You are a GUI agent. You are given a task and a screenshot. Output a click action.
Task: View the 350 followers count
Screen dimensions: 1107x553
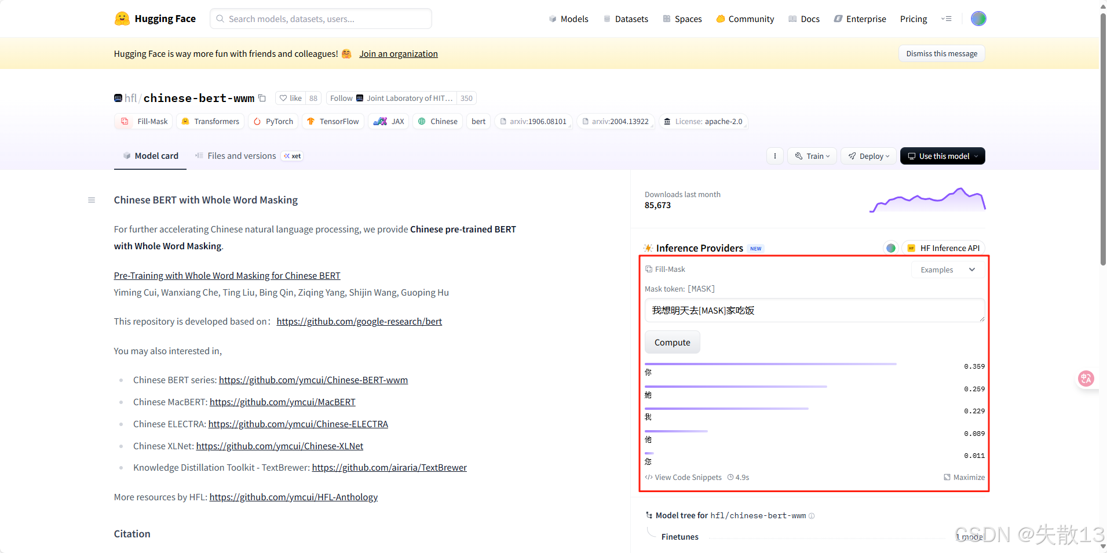click(466, 98)
